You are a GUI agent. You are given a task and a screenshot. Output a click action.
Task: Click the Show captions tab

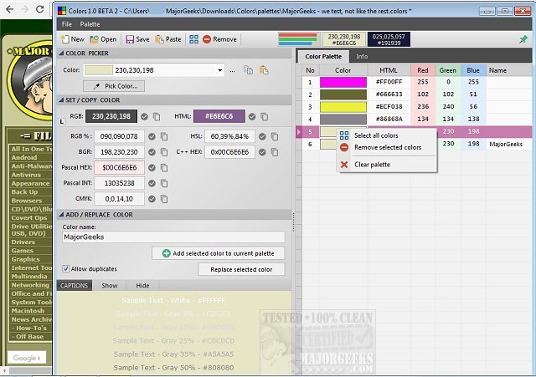(110, 286)
